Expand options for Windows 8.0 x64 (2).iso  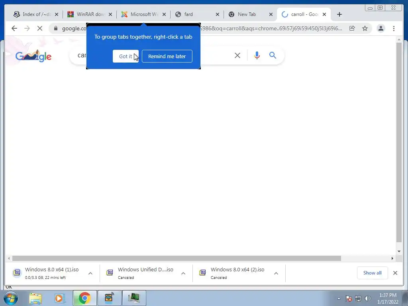point(276,273)
